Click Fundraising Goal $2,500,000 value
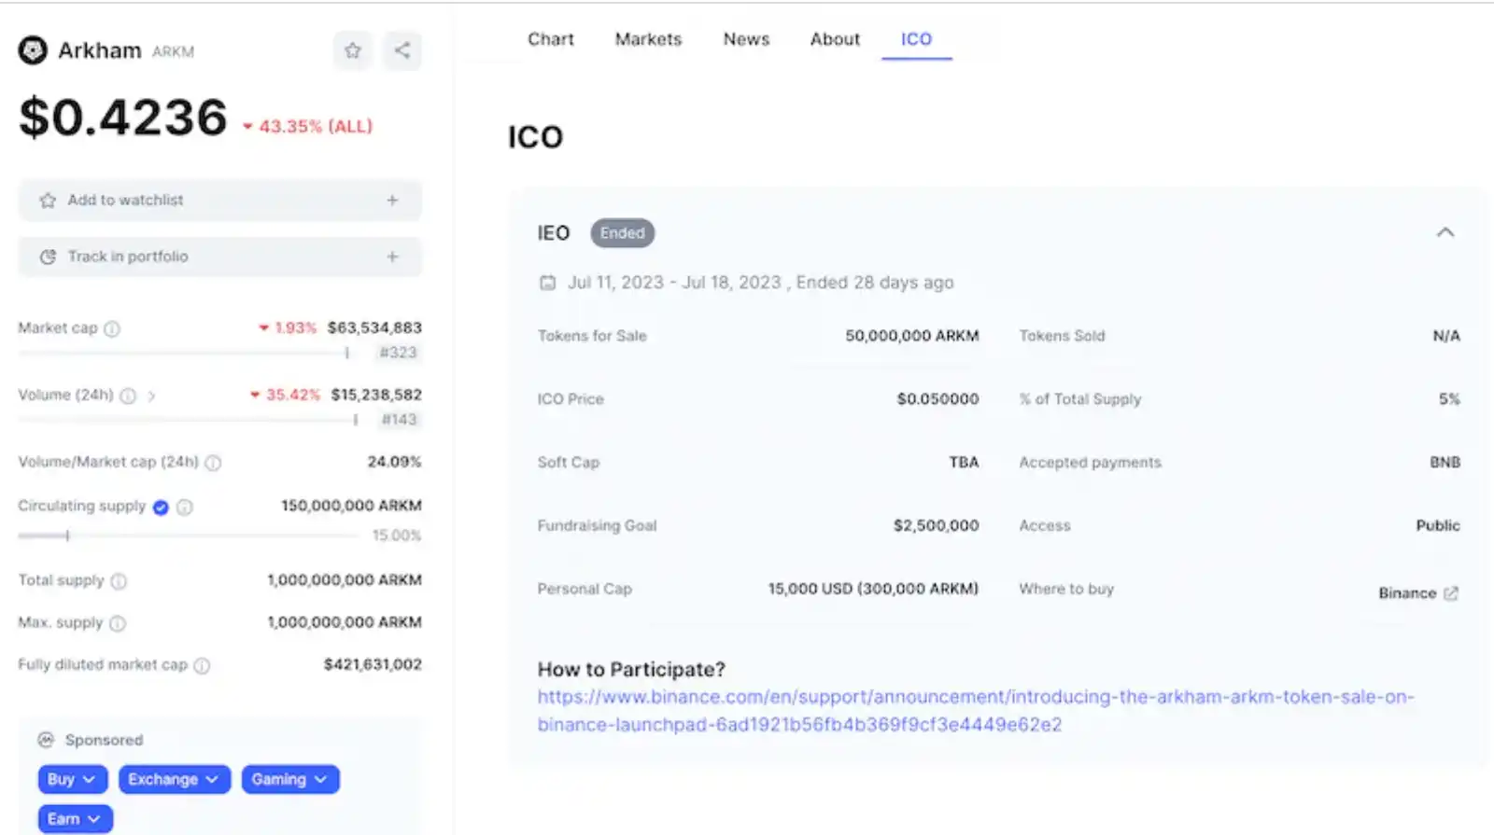Image resolution: width=1494 pixels, height=835 pixels. point(936,526)
